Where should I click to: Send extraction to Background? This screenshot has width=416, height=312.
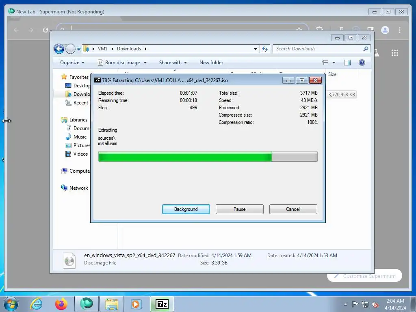click(x=186, y=209)
